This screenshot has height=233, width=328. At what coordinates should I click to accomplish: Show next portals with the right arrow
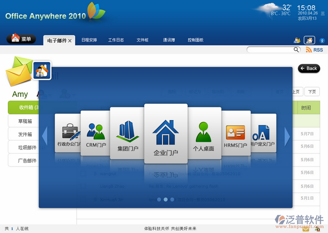coord(287,137)
